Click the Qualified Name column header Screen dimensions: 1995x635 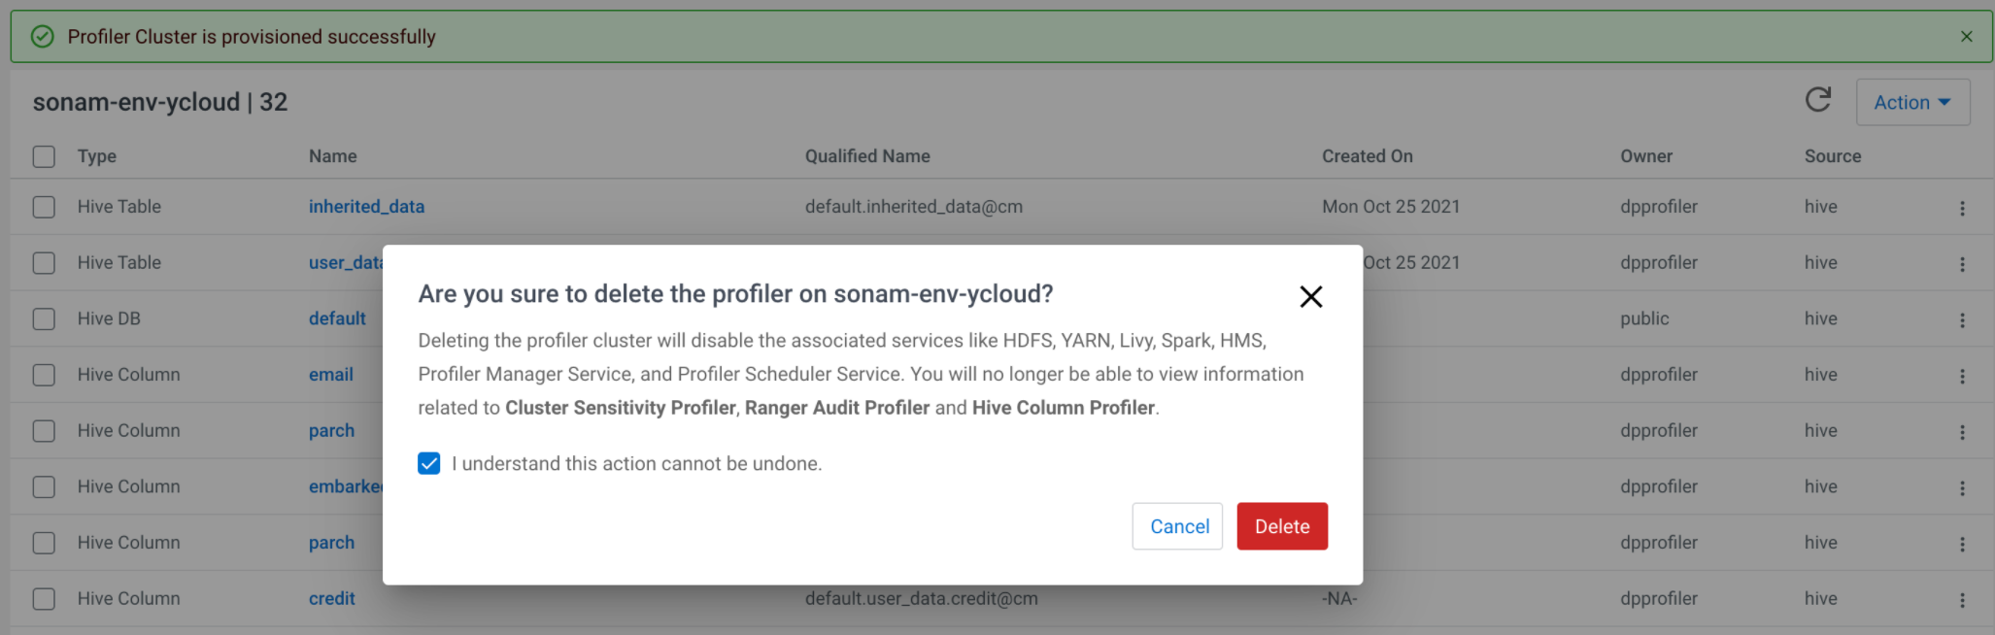(x=866, y=156)
